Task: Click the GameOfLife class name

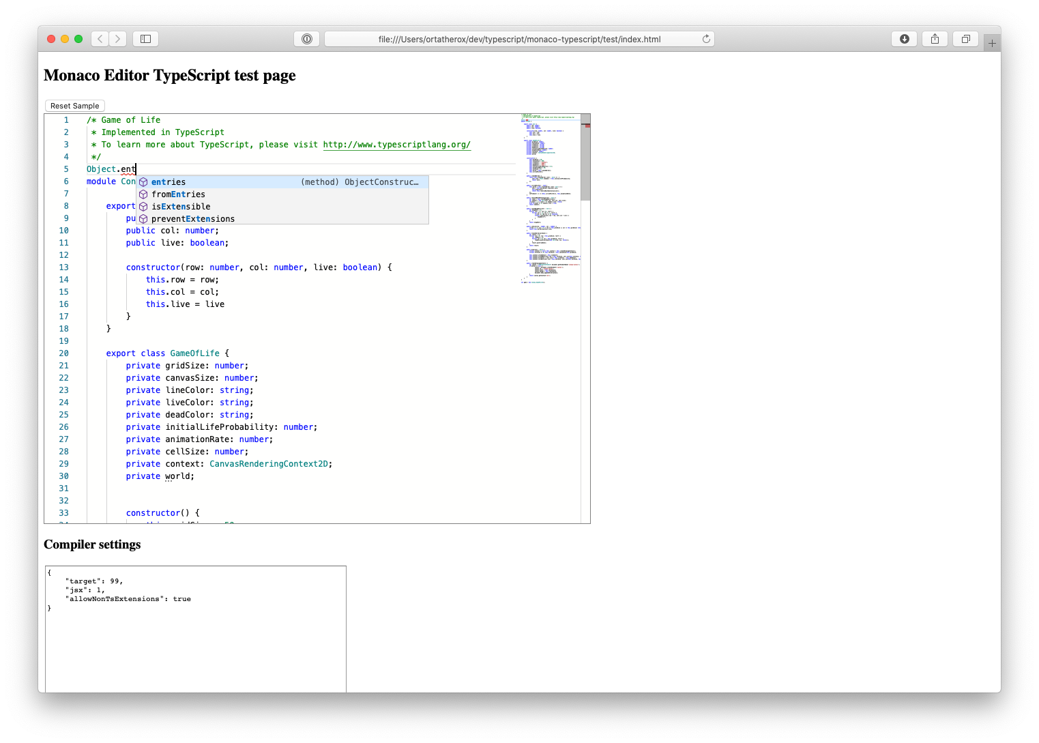Action: tap(195, 353)
